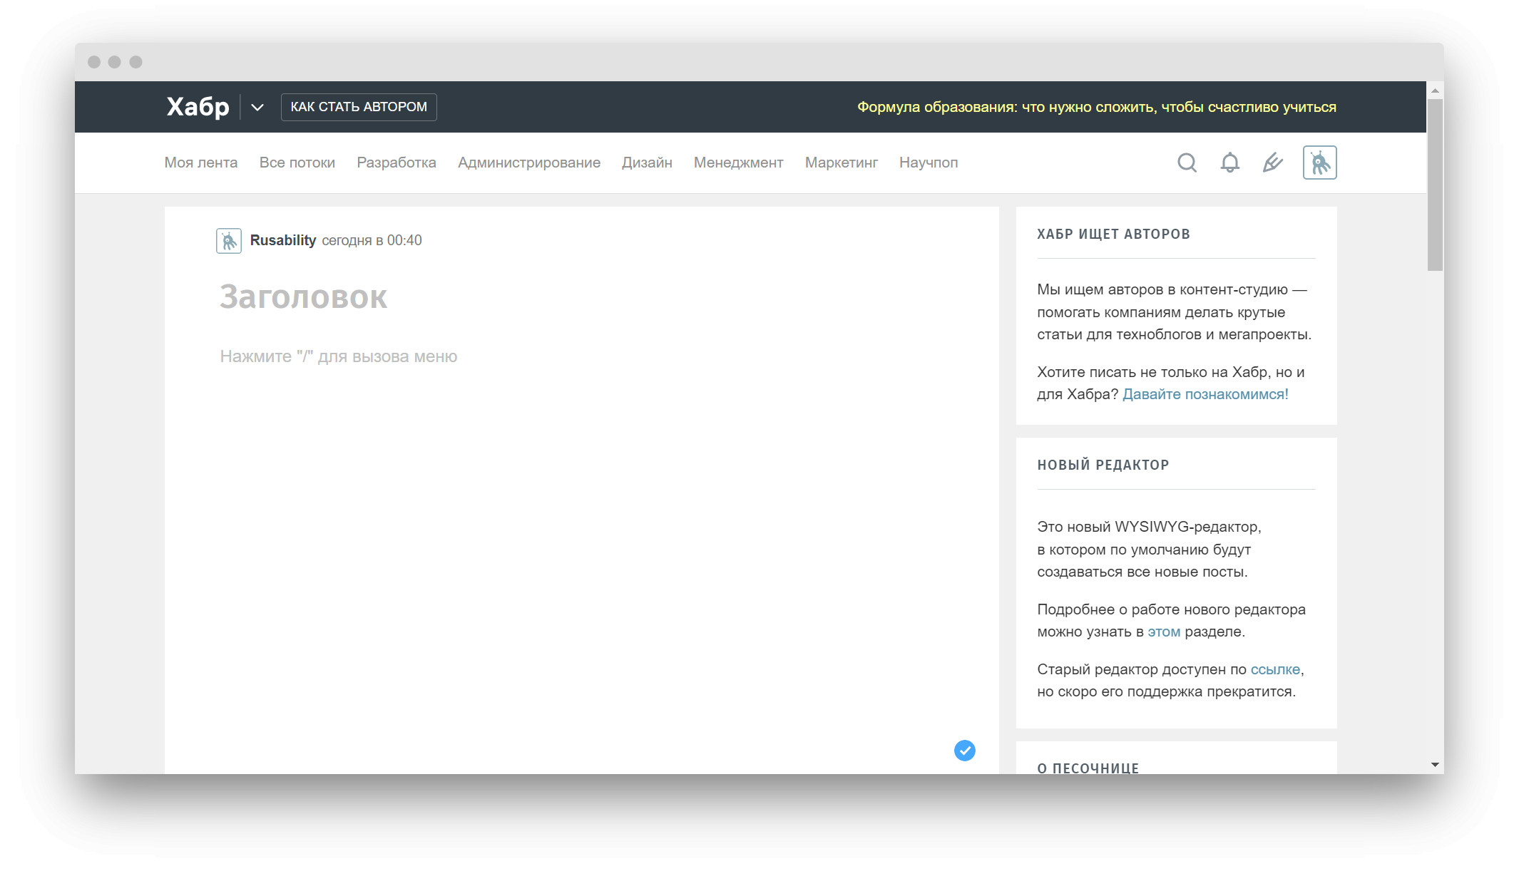Follow the Давайте познакомимся! link
The width and height of the screenshot is (1519, 881).
tap(1205, 394)
